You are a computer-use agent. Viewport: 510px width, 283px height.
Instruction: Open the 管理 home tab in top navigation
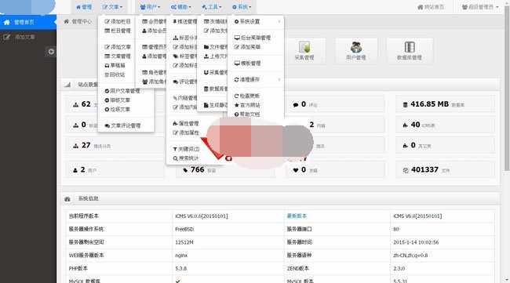tap(84, 7)
